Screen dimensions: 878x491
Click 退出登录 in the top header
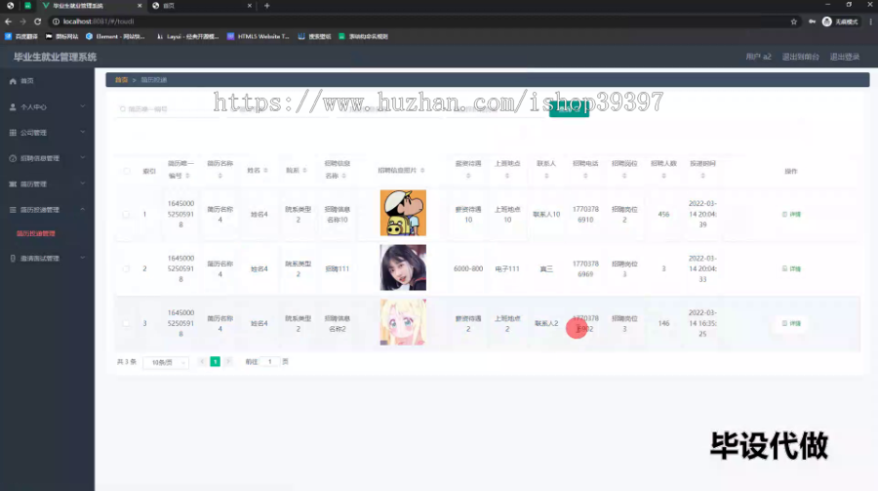[x=845, y=57]
